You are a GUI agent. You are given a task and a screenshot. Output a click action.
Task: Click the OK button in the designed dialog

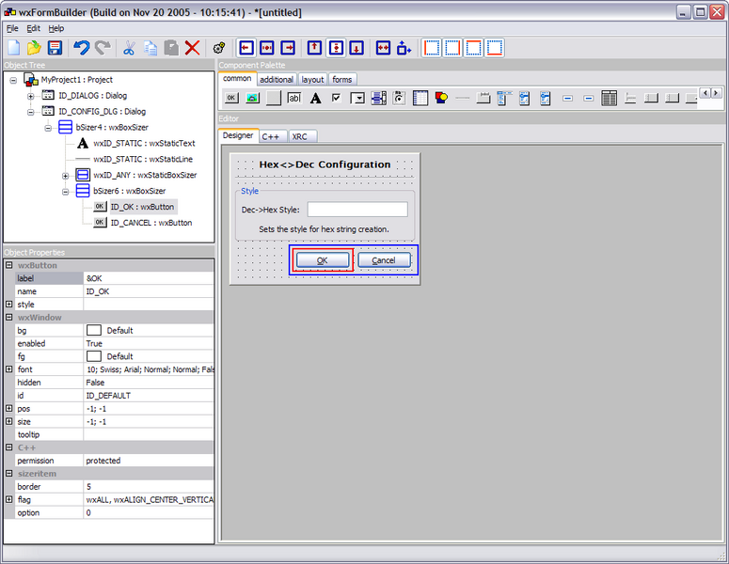[x=323, y=260]
